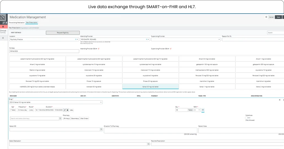Click the pencil icon next to Duration
The image size is (284, 149).
[x=65, y=110]
